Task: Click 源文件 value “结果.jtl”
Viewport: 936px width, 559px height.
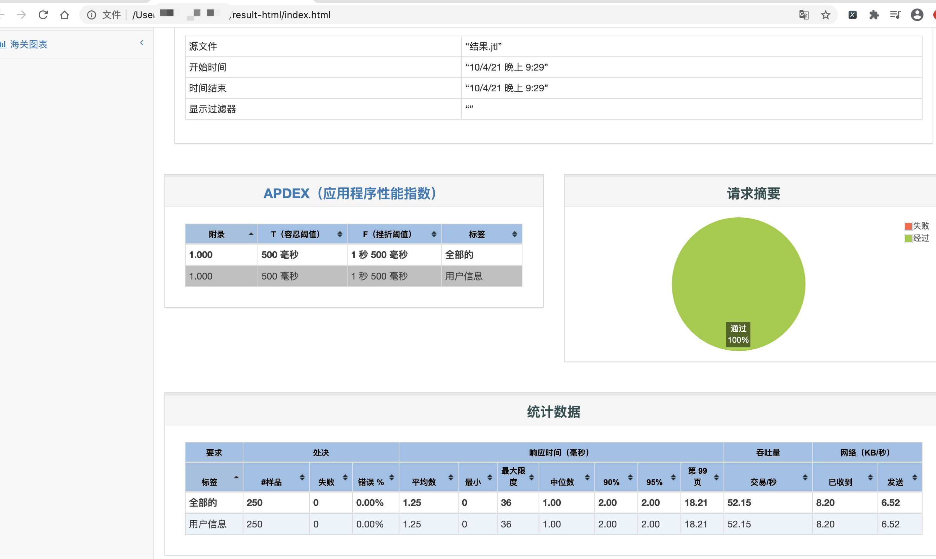Action: [483, 46]
